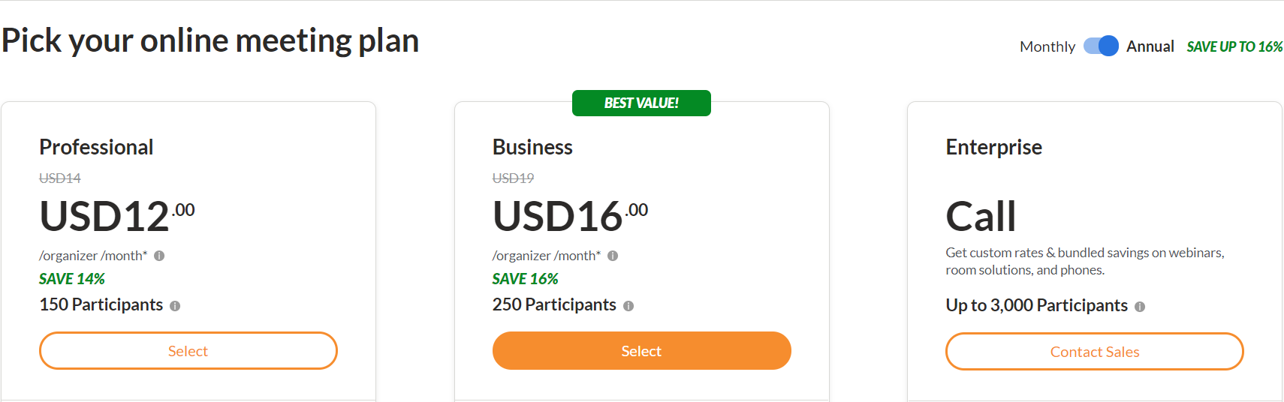The image size is (1284, 402).
Task: Click the BEST VALUE! badge
Action: pyautogui.click(x=641, y=103)
